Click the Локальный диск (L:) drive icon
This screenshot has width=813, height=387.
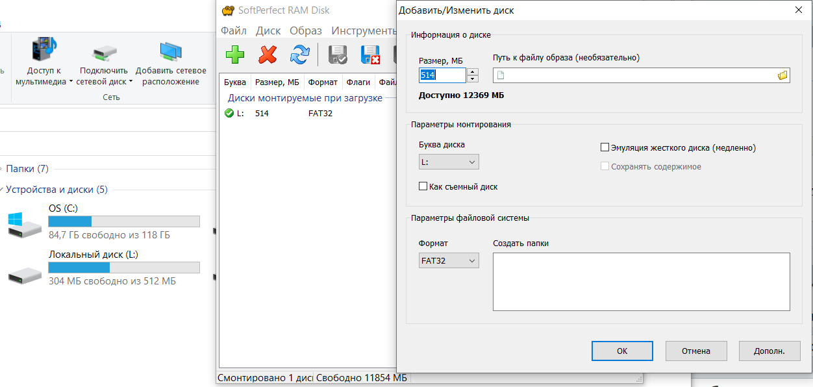click(25, 275)
